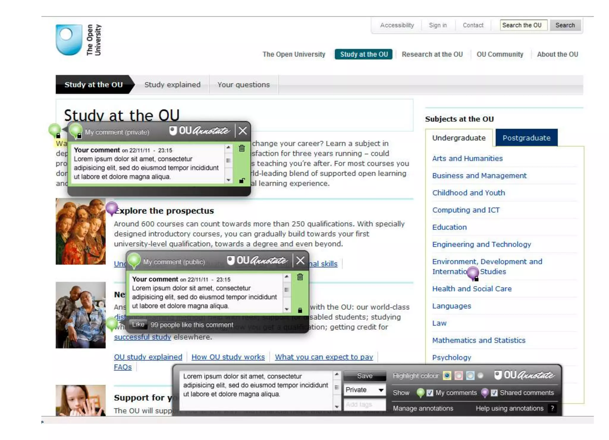Screen dimensions: 609x440
Task: Click purple pin near Explore the prospectus
Action: pyautogui.click(x=112, y=208)
